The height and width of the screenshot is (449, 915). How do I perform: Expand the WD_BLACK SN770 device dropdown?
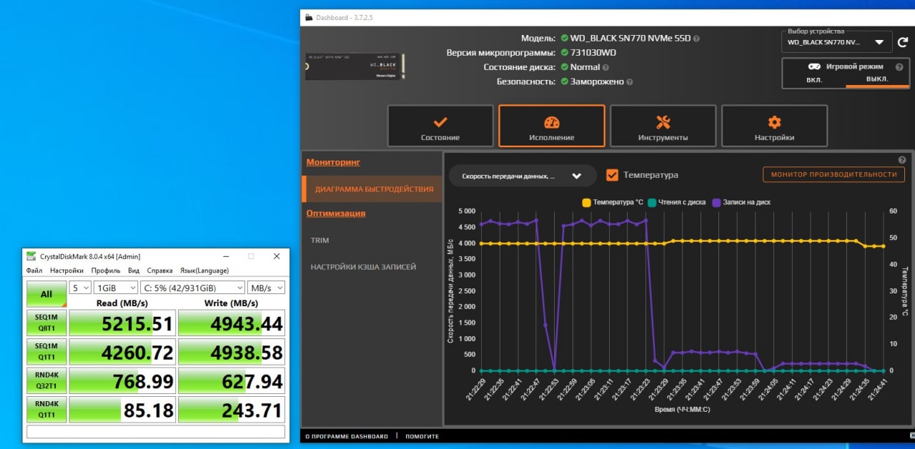[x=837, y=42]
